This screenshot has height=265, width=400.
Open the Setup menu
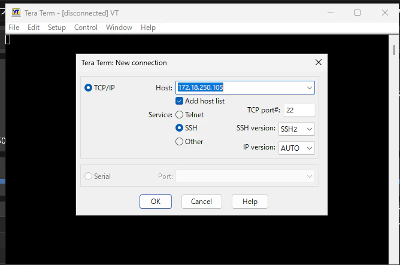57,28
